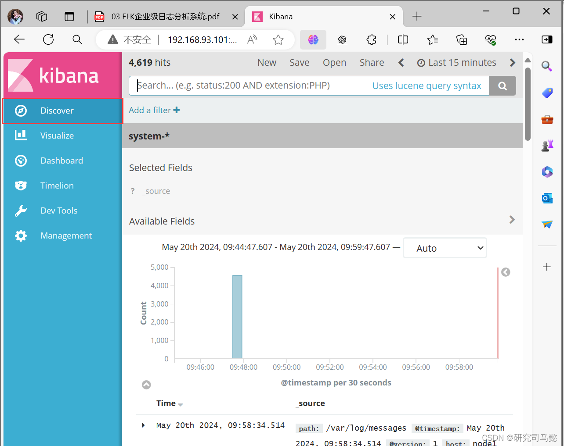Open Uses lucene query syntax link
The width and height of the screenshot is (564, 446).
[427, 86]
